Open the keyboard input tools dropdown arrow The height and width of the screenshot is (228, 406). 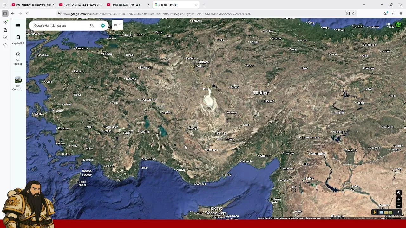pos(121,25)
